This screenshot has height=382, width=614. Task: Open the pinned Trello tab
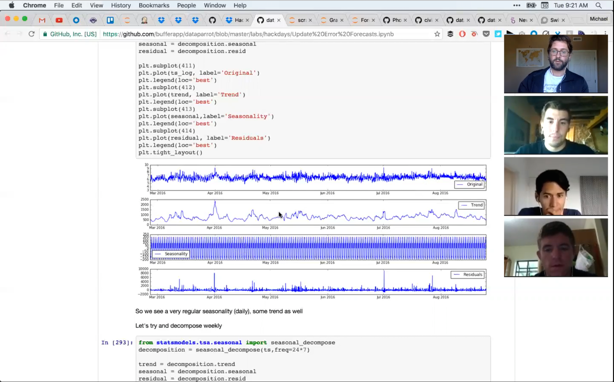click(x=110, y=20)
